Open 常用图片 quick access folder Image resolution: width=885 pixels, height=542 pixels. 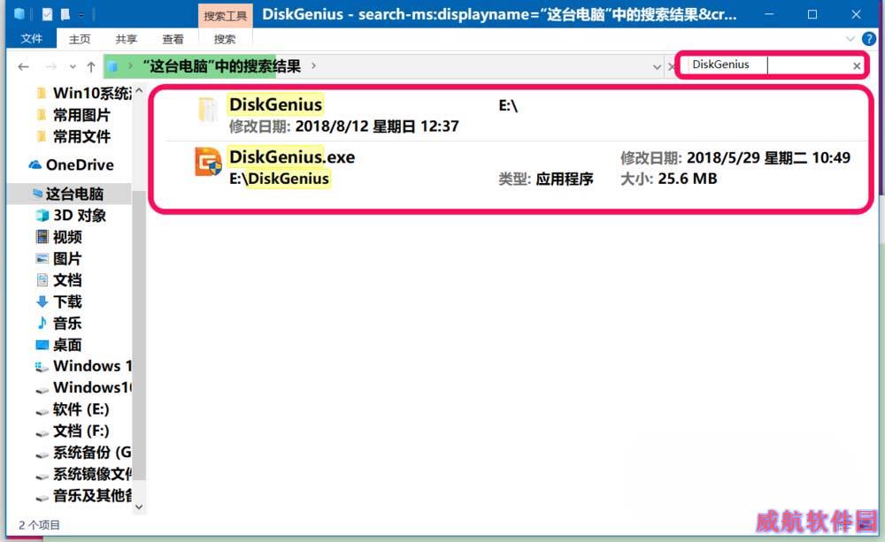(81, 115)
